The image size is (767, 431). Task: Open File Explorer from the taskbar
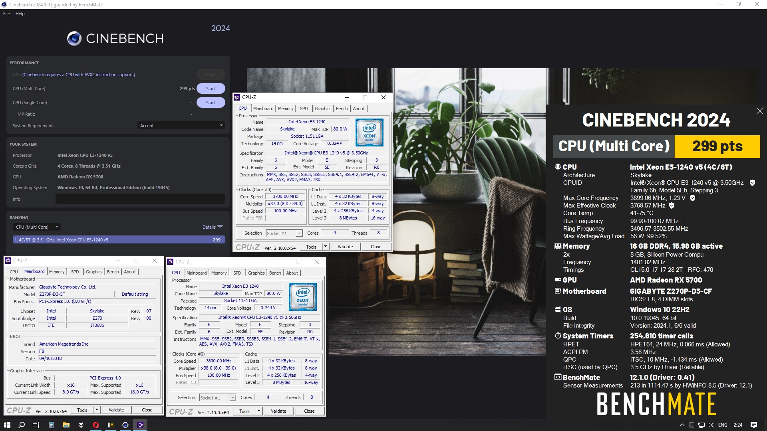(x=66, y=425)
